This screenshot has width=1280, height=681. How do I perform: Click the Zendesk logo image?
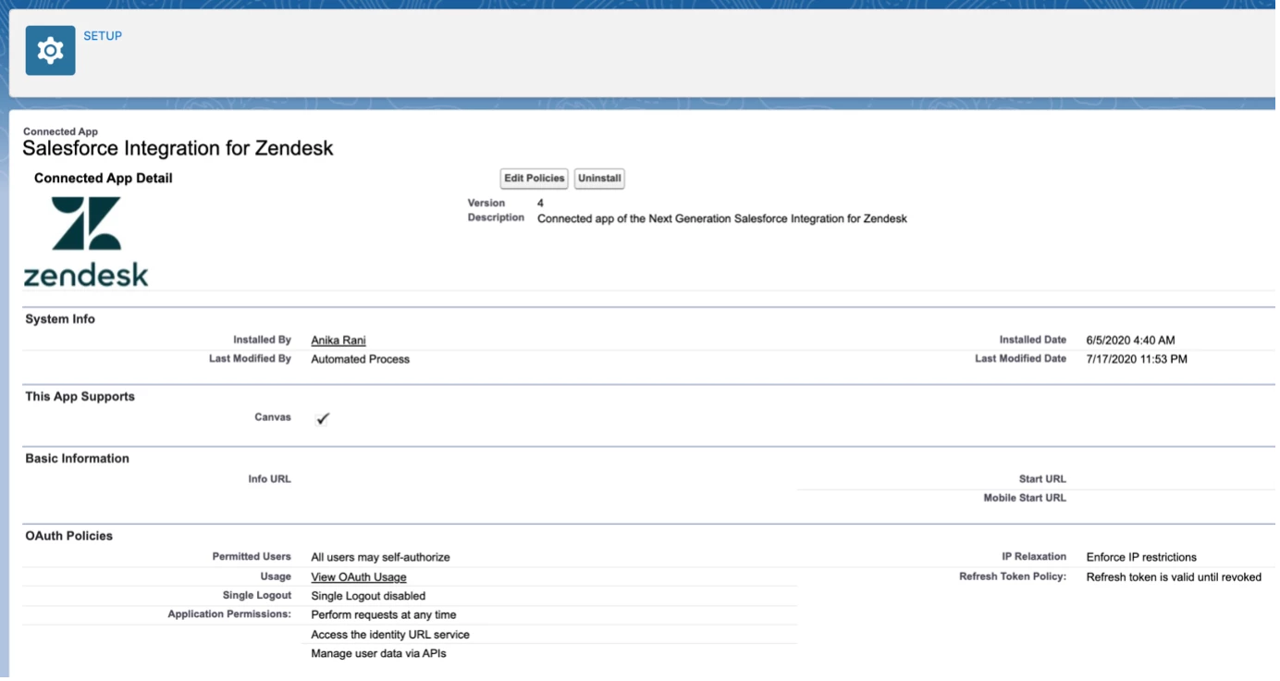[86, 241]
